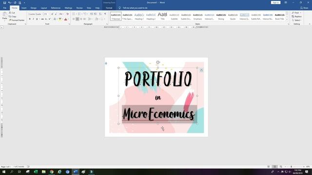
Task: Switch to Insert tab
Action: click(24, 8)
